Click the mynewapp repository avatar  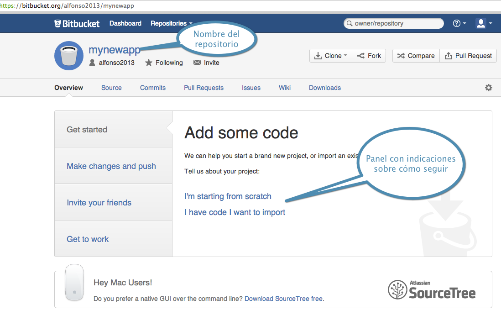pos(68,56)
